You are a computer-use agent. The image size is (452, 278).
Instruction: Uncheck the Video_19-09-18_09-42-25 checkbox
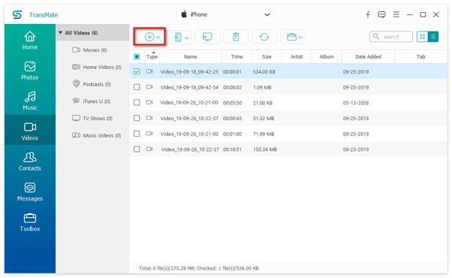click(136, 71)
